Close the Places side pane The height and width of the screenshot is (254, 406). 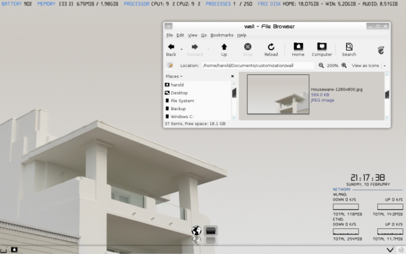tap(232, 76)
